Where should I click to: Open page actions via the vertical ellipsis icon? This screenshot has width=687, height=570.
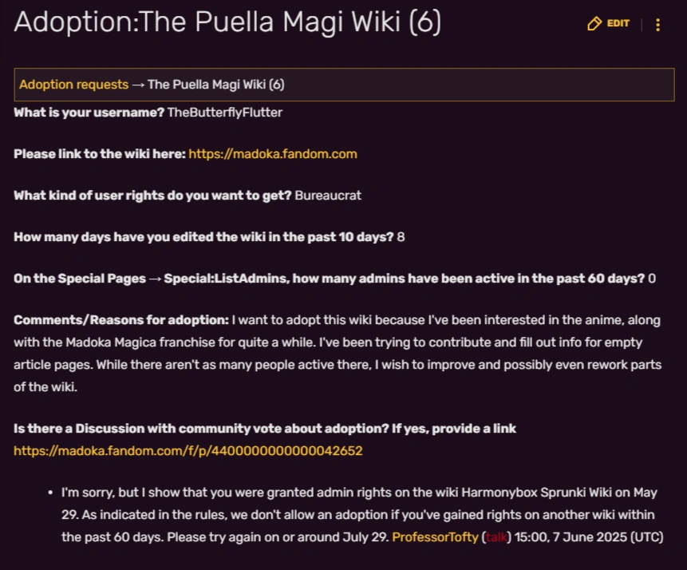657,24
